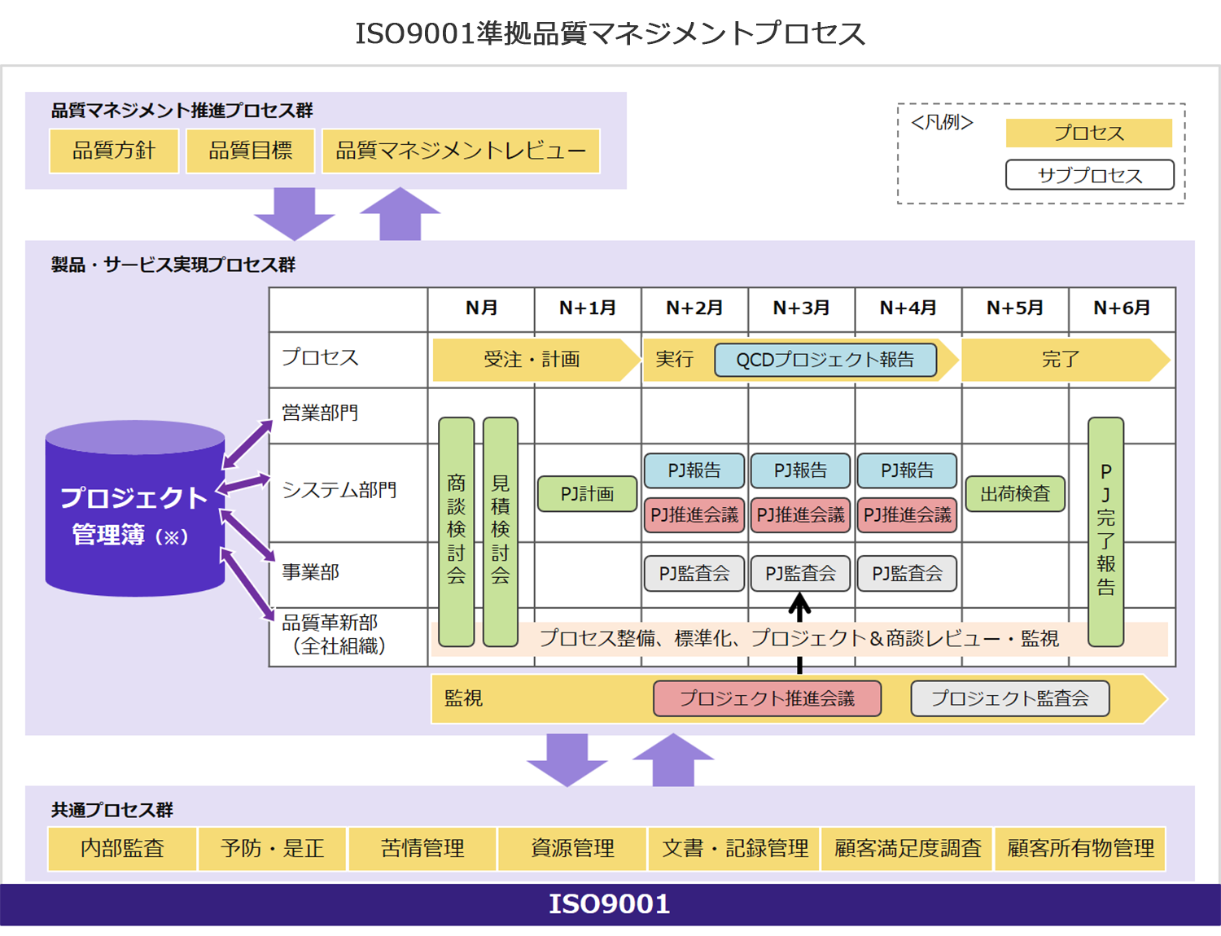Click the ISO9001 footer banner
This screenshot has height=936, width=1221.
(x=610, y=904)
